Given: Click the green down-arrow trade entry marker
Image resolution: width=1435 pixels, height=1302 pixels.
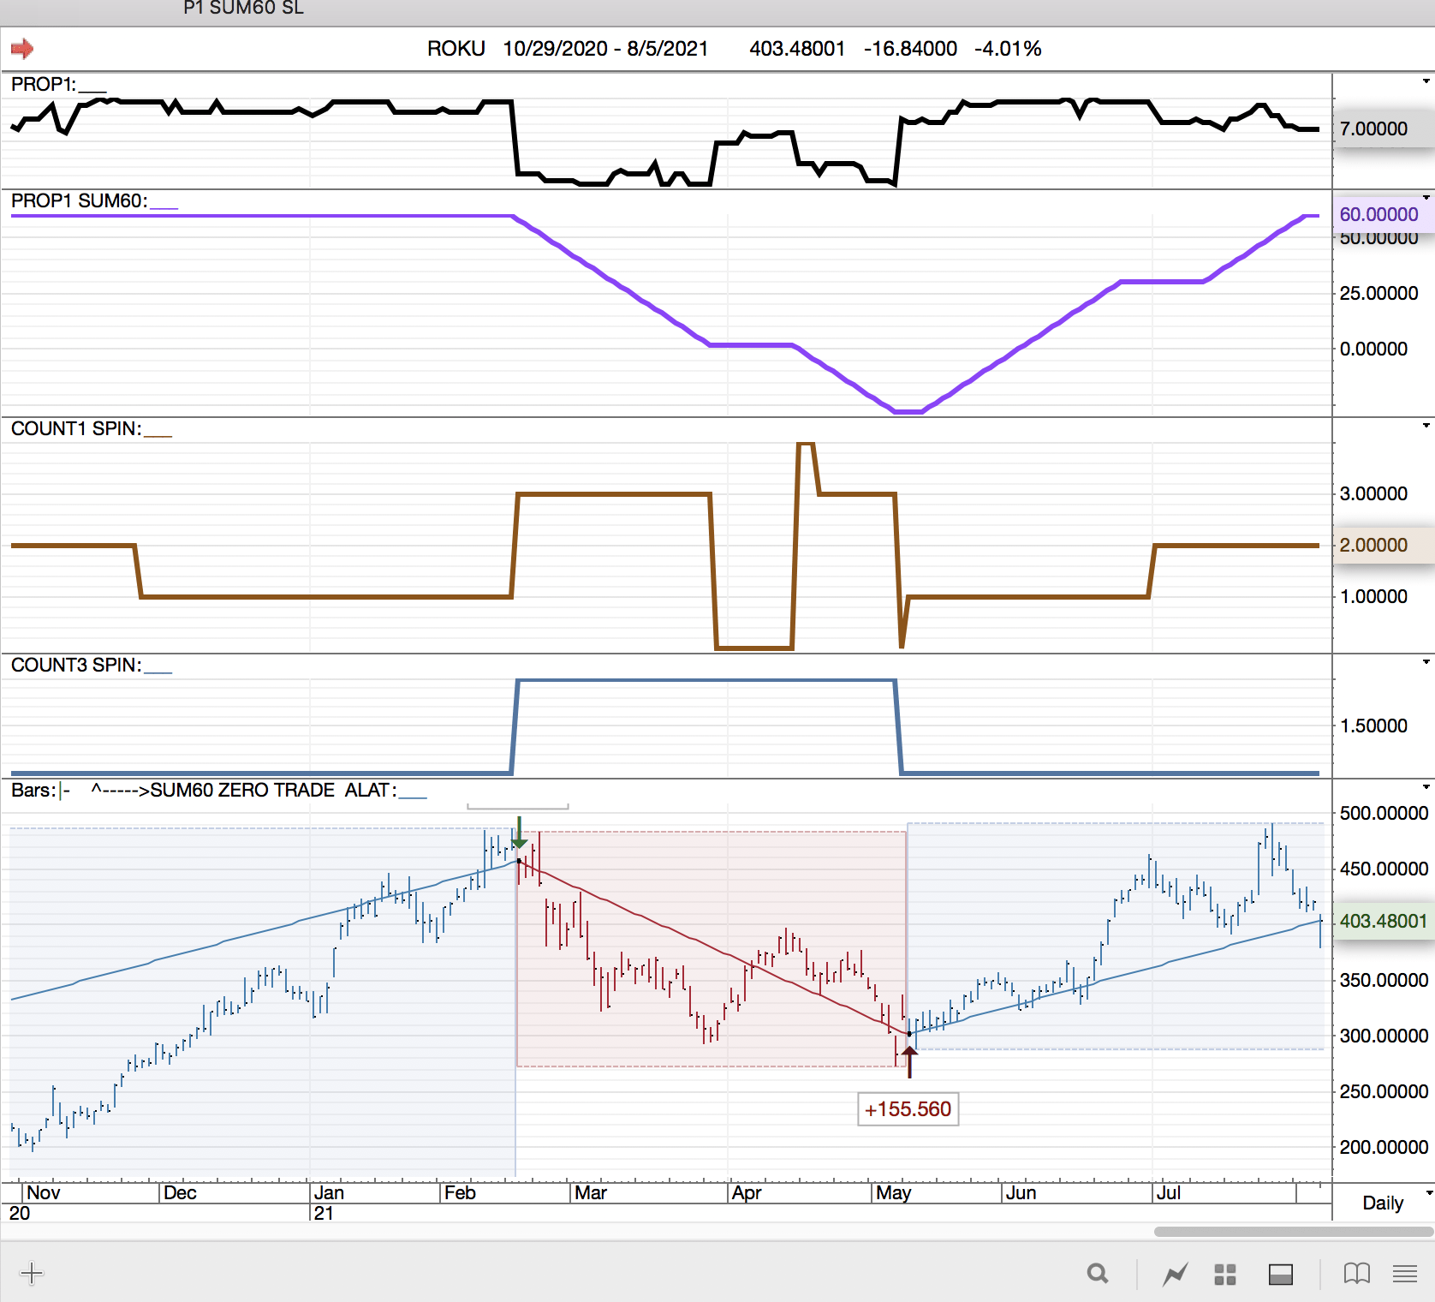Looking at the screenshot, I should 519,833.
